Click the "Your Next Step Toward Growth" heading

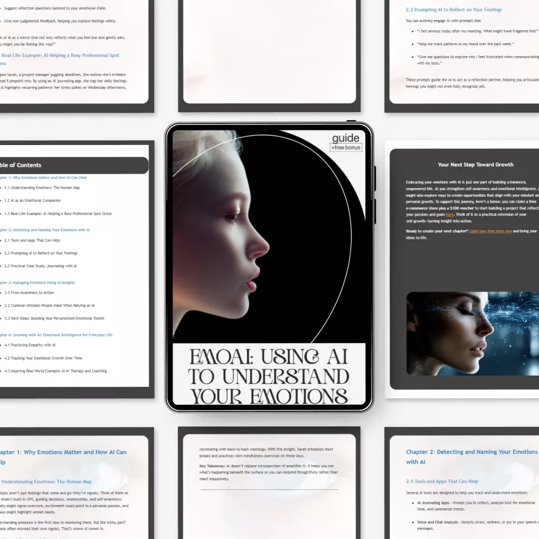coord(475,164)
